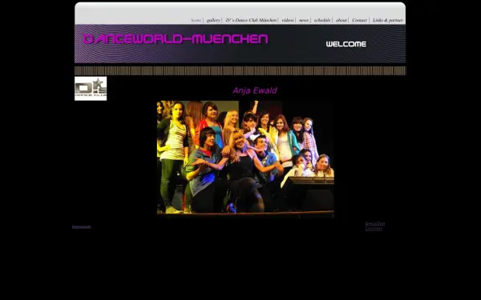
Task: Open the home menu item
Action: pos(196,20)
